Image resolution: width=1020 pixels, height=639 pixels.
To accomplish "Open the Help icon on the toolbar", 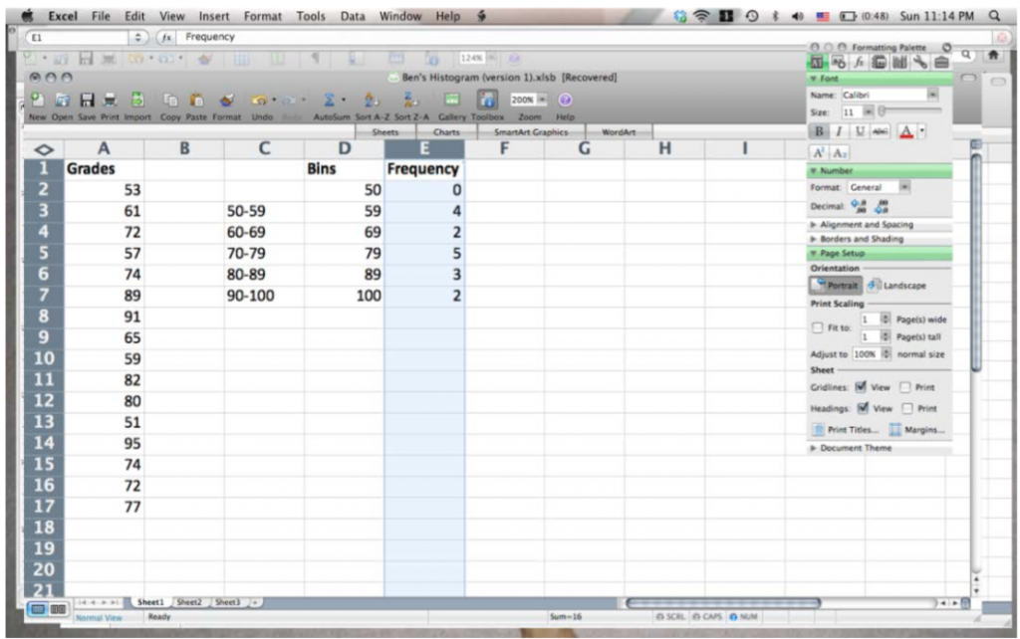I will (x=564, y=101).
